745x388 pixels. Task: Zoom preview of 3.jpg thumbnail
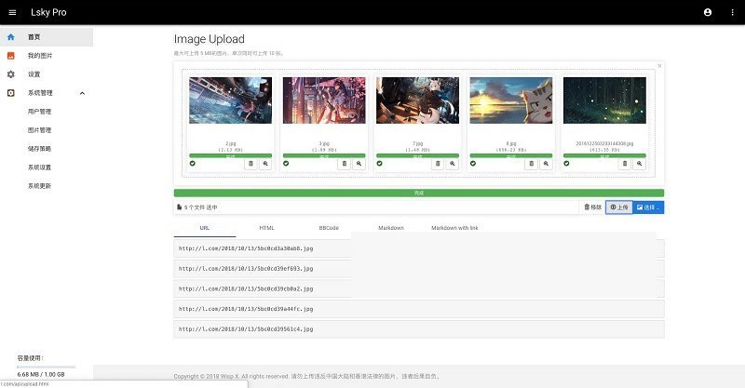click(x=359, y=163)
